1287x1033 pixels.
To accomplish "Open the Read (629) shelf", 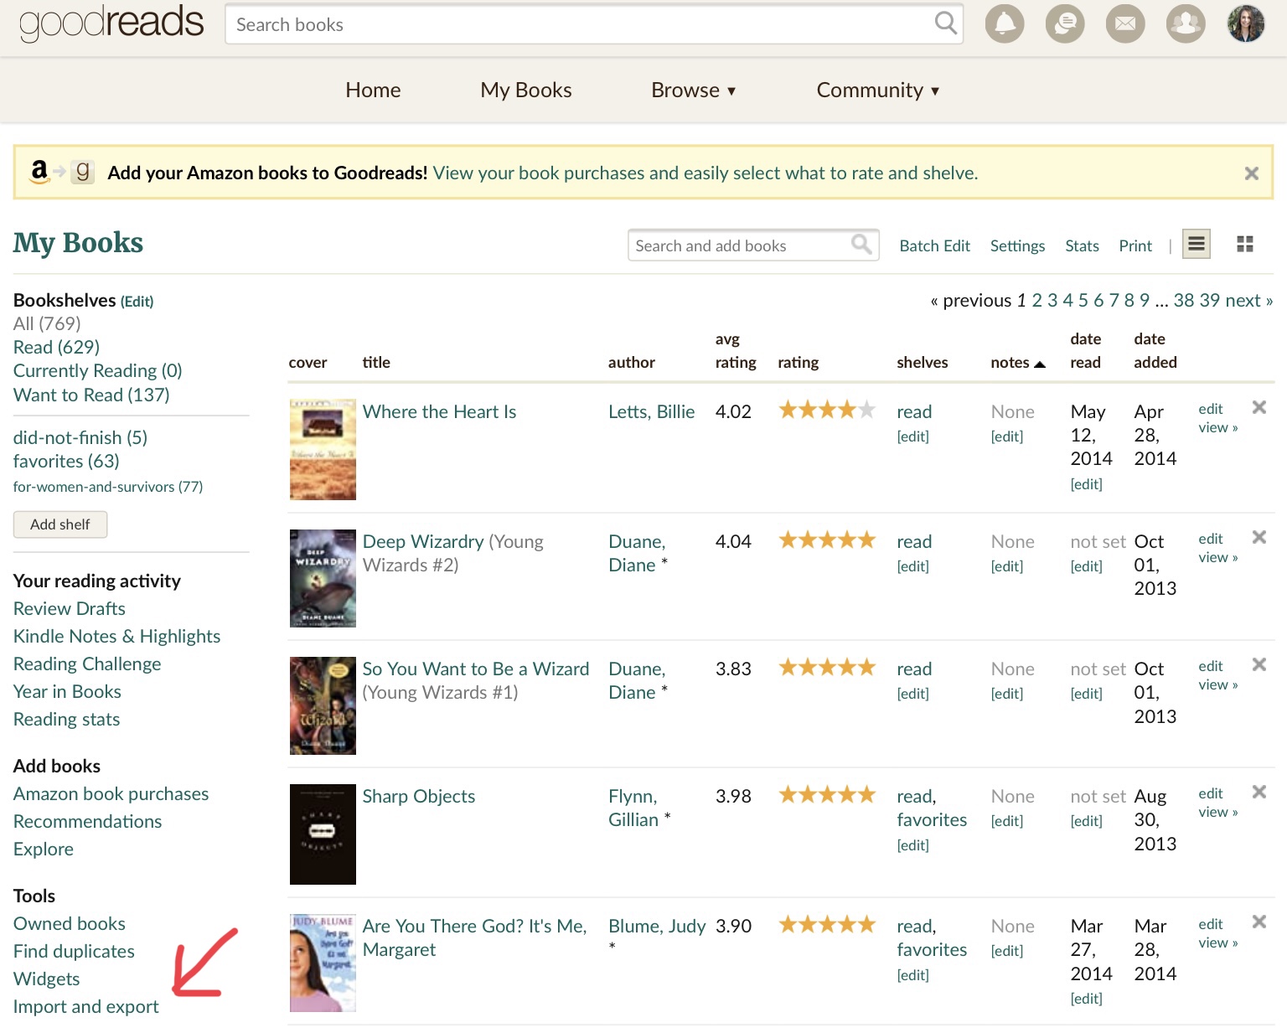I will click(56, 347).
